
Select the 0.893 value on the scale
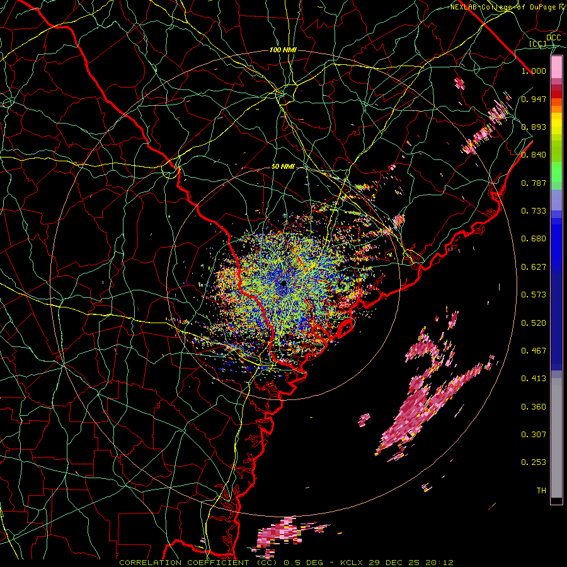click(534, 127)
